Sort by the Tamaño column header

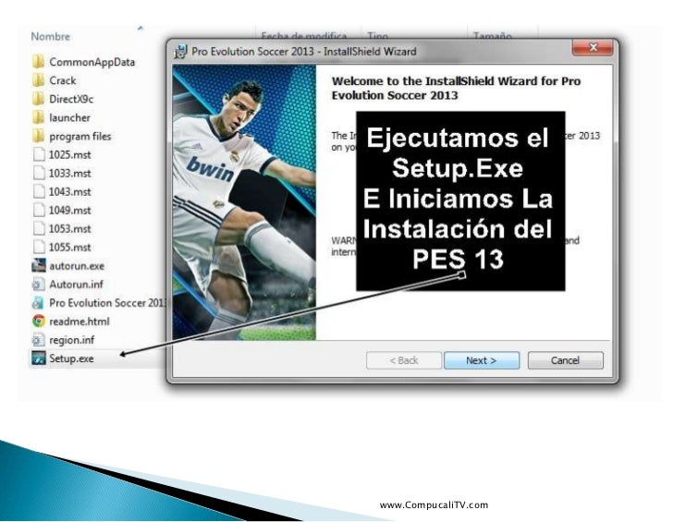[493, 36]
